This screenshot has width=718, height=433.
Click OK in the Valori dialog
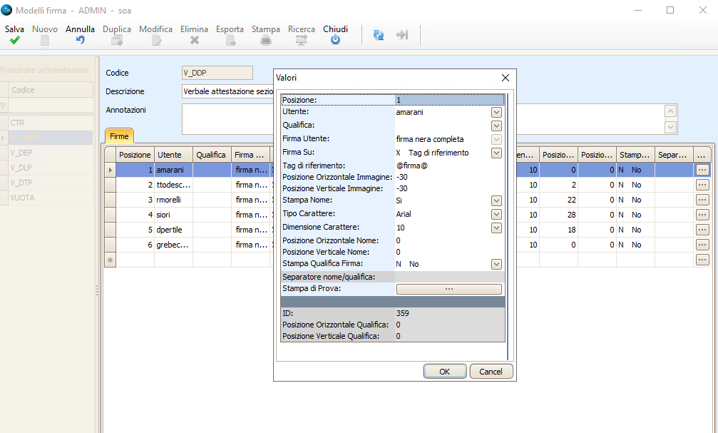click(444, 372)
